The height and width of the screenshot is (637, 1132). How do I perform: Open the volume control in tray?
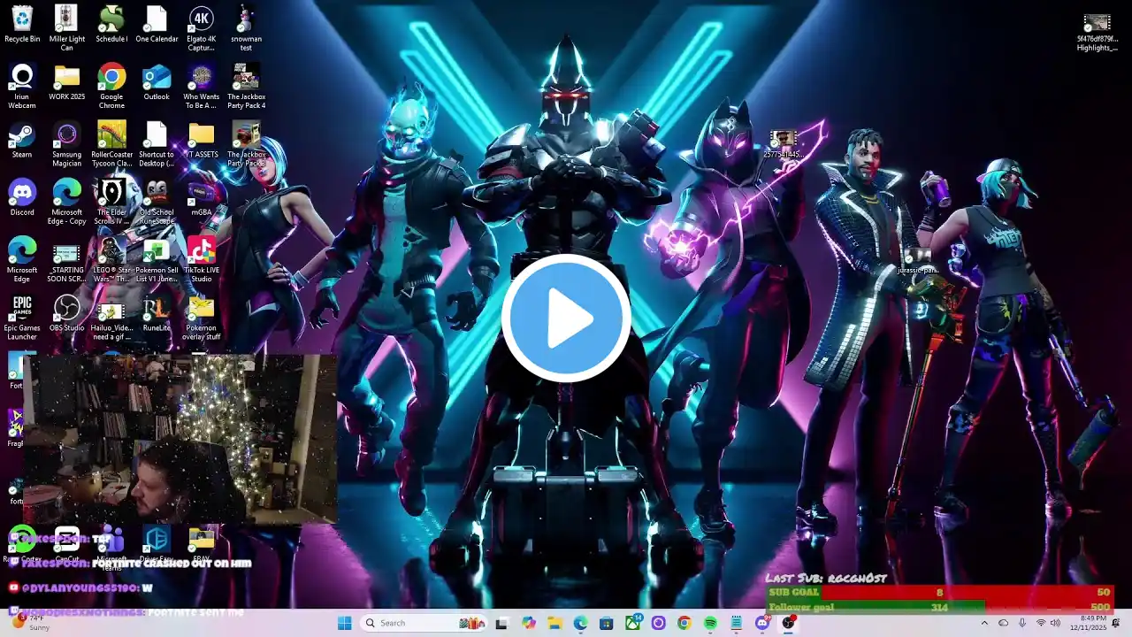coord(1056,623)
